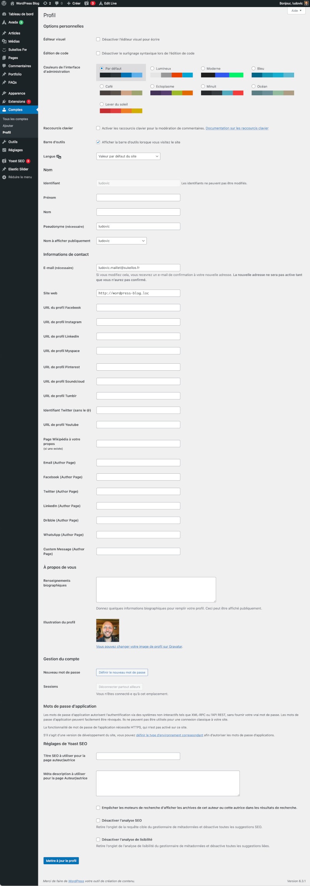Open updates icon showing 2 pending
Image resolution: width=310 pixels, height=886 pixels.
click(45, 3)
